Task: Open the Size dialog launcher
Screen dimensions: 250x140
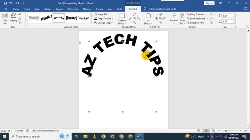Action: pos(236,27)
